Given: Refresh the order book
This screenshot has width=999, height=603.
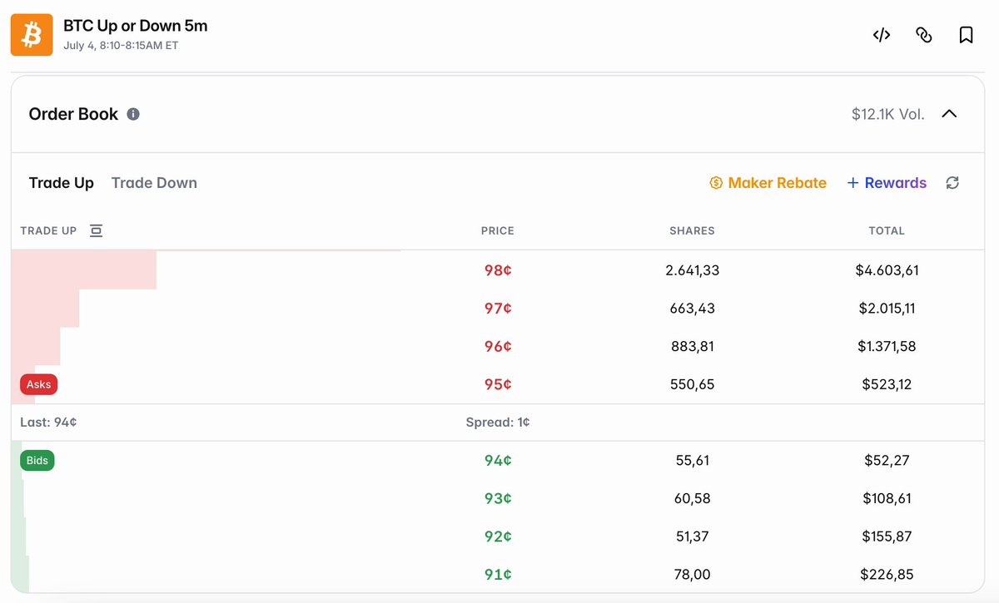Looking at the screenshot, I should click(x=952, y=183).
